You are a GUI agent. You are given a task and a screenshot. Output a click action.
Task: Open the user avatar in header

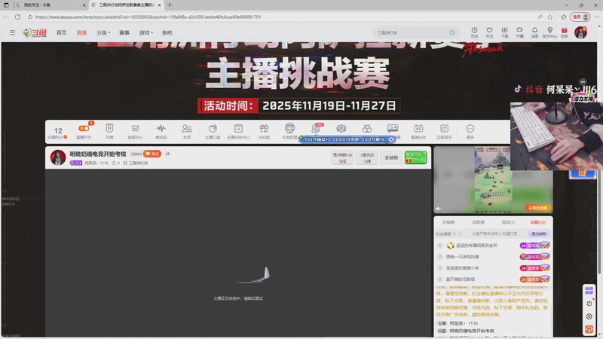pos(580,32)
